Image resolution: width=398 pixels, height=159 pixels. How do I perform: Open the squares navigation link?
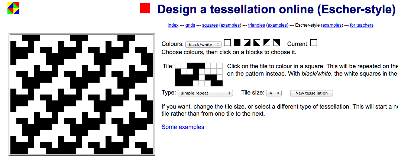210,25
